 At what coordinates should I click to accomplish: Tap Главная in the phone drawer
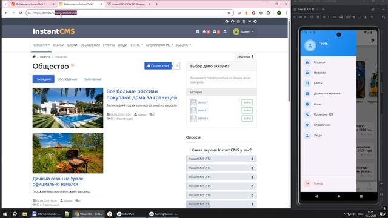(x=329, y=62)
